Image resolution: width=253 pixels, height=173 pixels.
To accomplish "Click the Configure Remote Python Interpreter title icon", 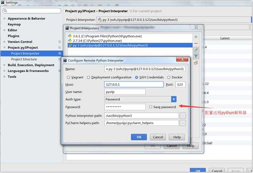I will (65, 60).
